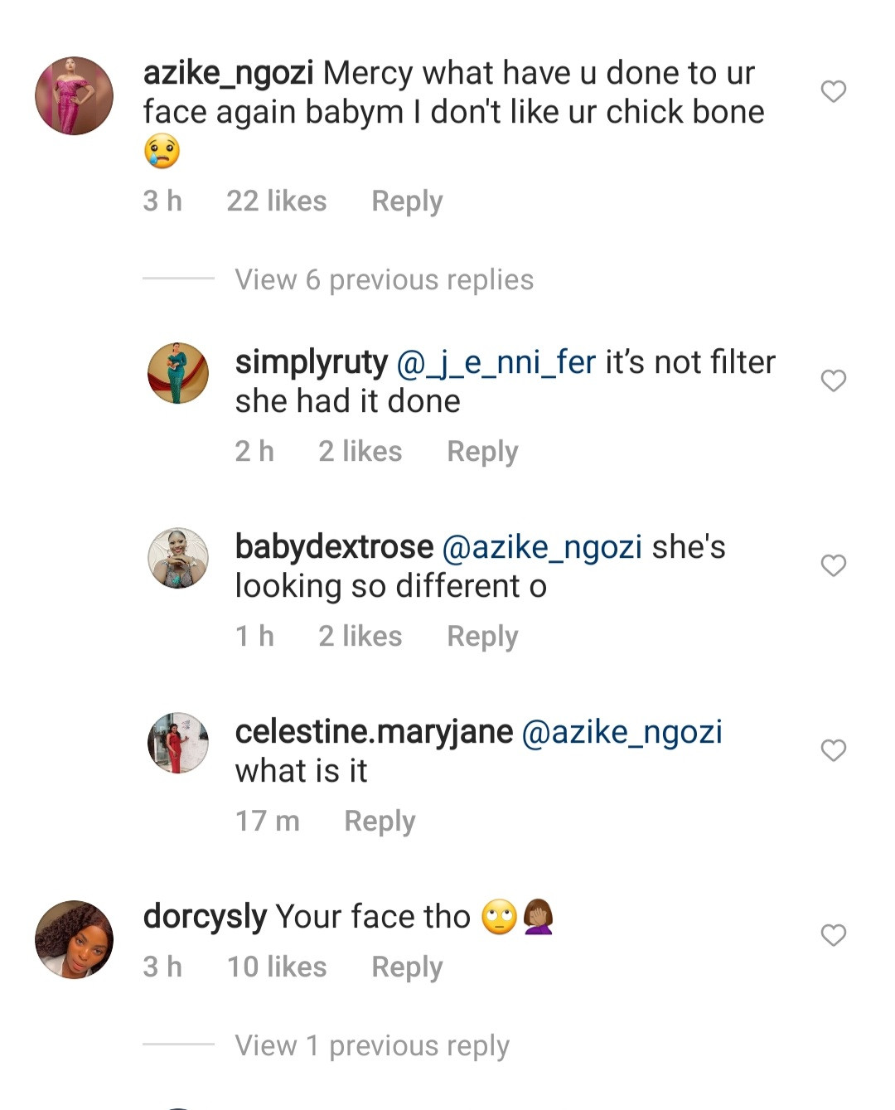Reply to azike_ngozi's comment
895x1110 pixels.
coord(407,201)
